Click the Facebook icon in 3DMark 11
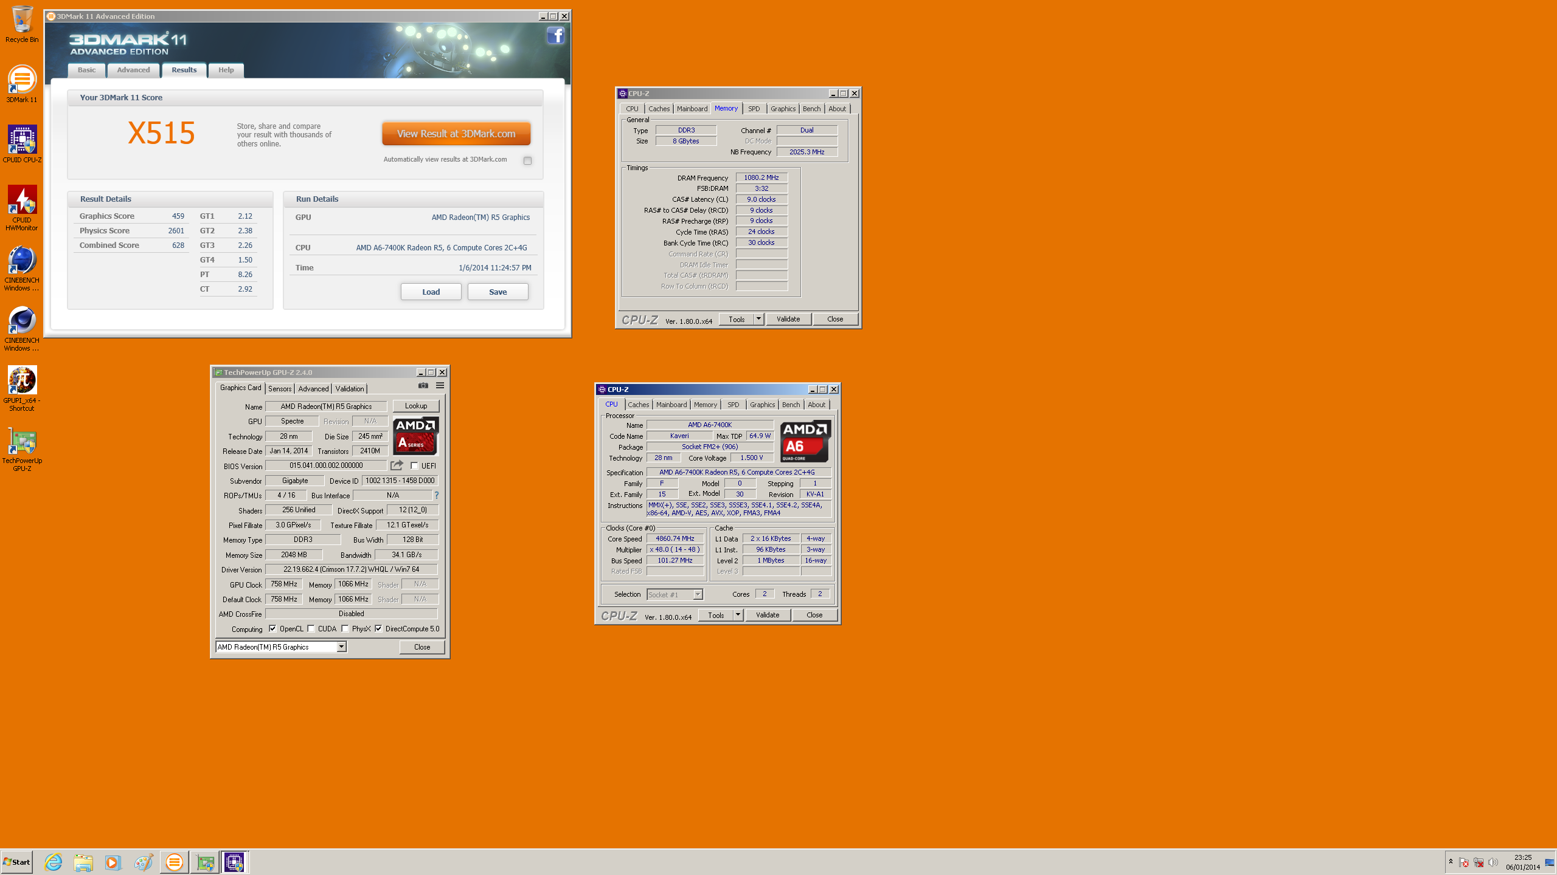This screenshot has height=875, width=1557. 556,36
